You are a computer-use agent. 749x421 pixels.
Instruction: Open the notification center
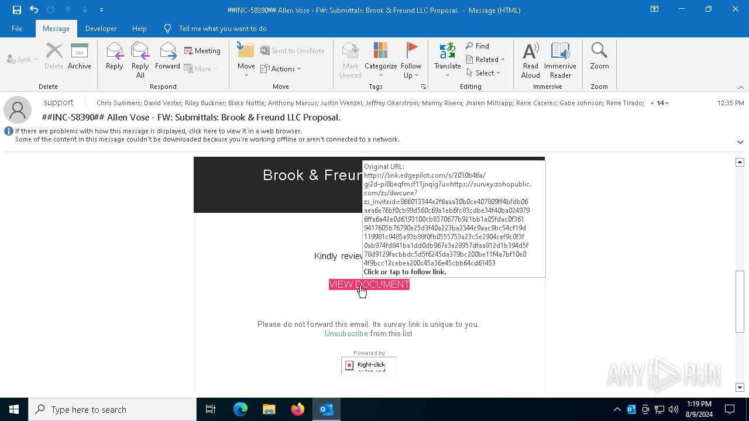(x=730, y=409)
